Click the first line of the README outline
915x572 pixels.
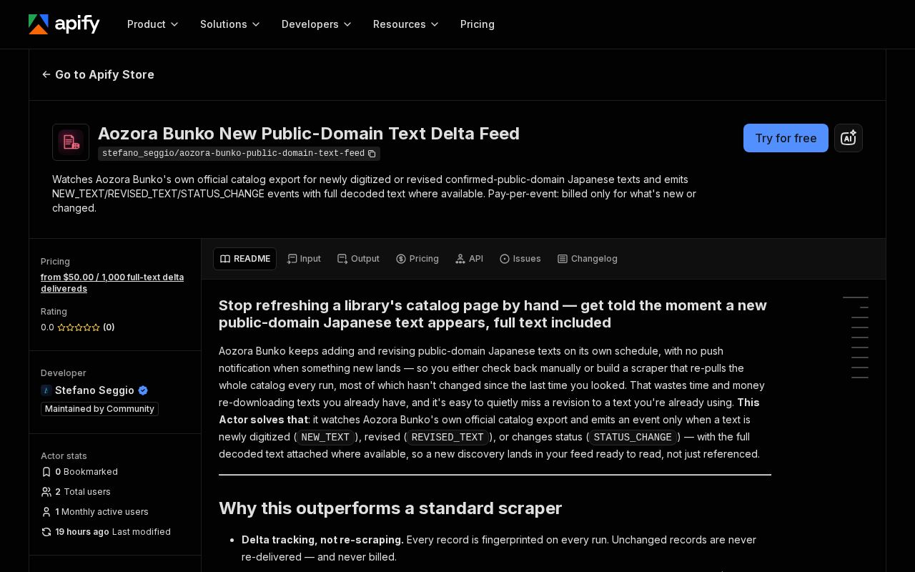(856, 297)
